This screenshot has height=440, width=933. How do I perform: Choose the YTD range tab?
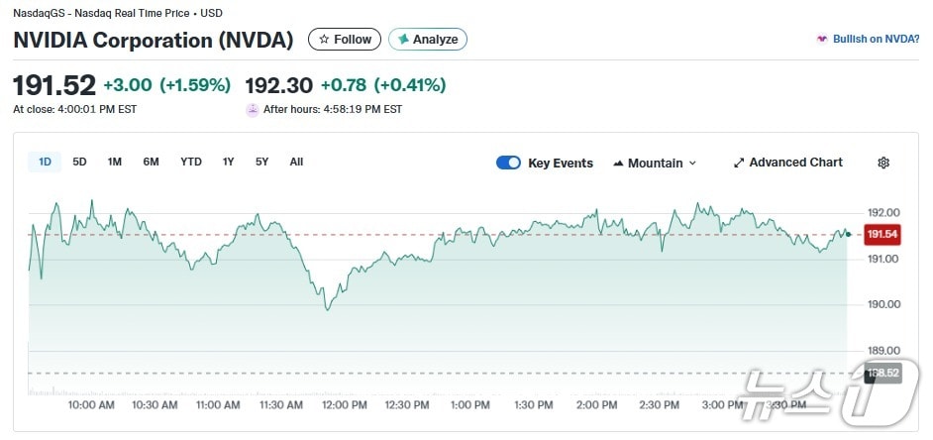tap(191, 162)
